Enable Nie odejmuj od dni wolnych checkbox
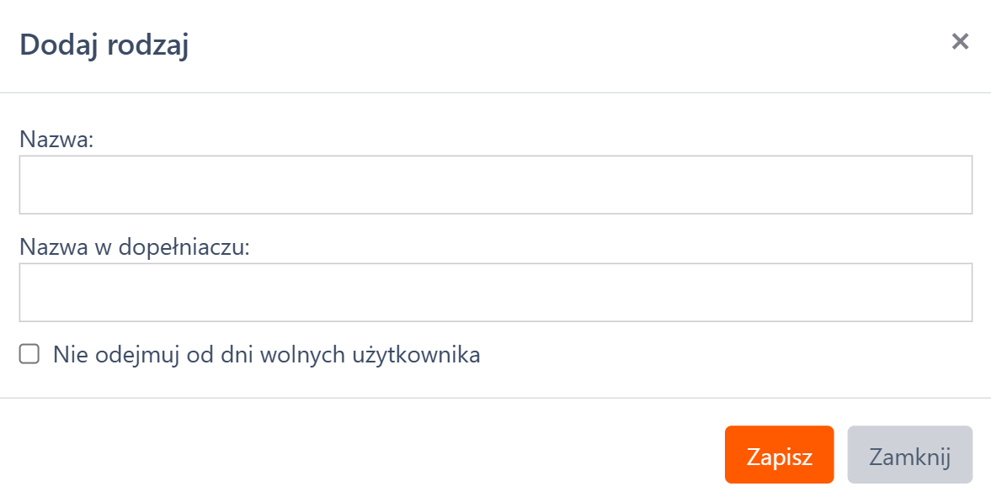This screenshot has height=497, width=991. tap(29, 355)
